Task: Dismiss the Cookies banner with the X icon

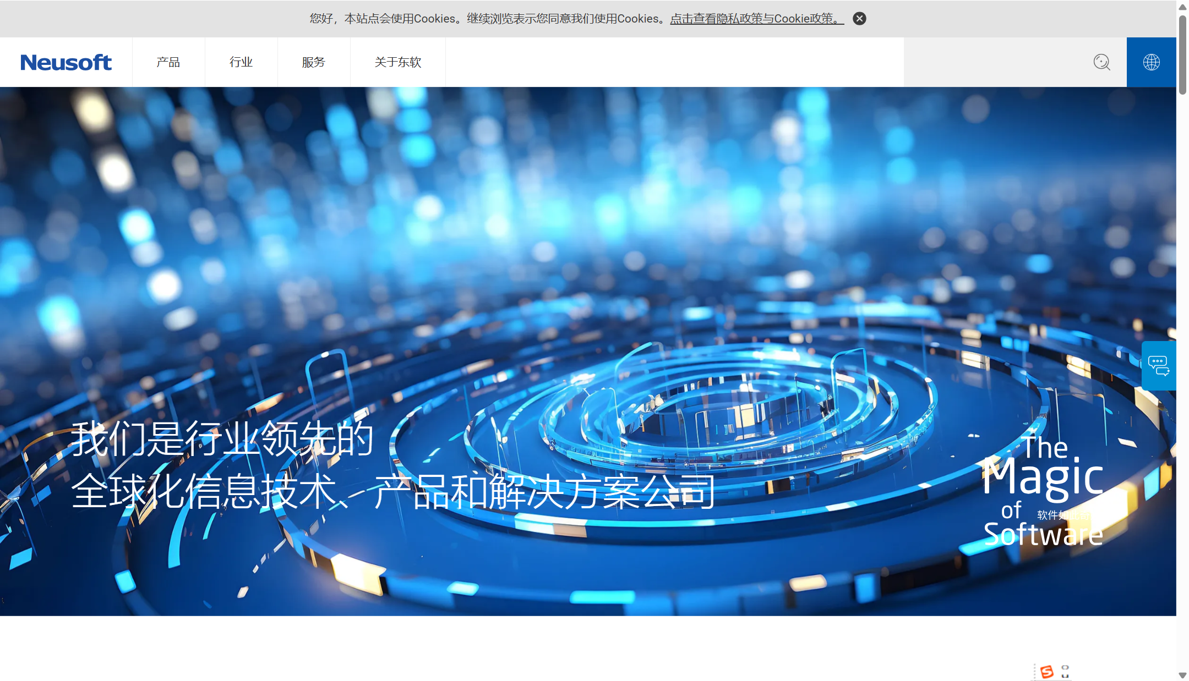Action: pyautogui.click(x=859, y=18)
